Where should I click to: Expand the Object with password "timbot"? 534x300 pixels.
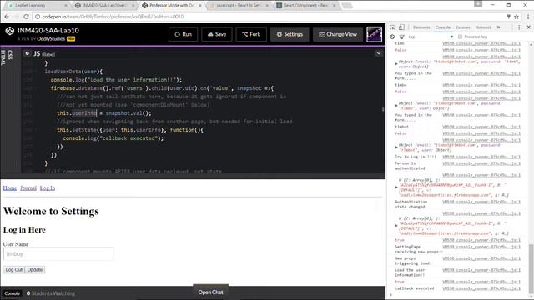pyautogui.click(x=396, y=147)
